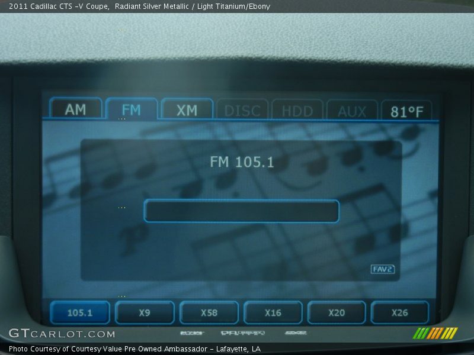
Task: Select the DISC source tab
Action: [242, 109]
